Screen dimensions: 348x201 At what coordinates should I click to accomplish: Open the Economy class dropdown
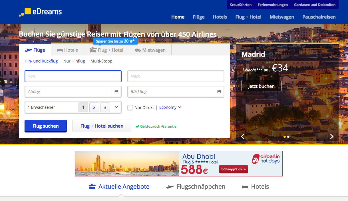pyautogui.click(x=170, y=107)
